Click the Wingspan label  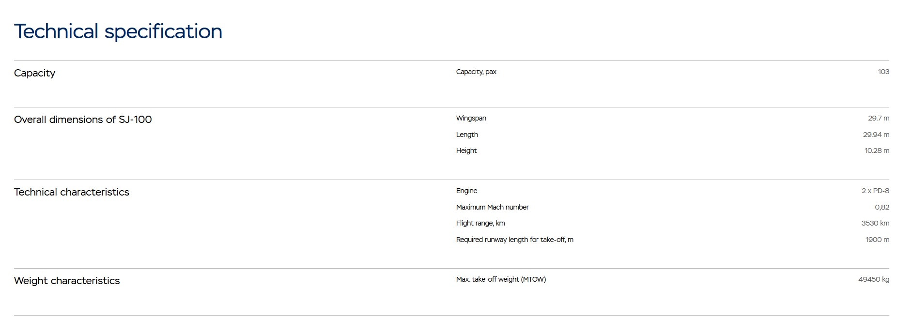pos(471,118)
